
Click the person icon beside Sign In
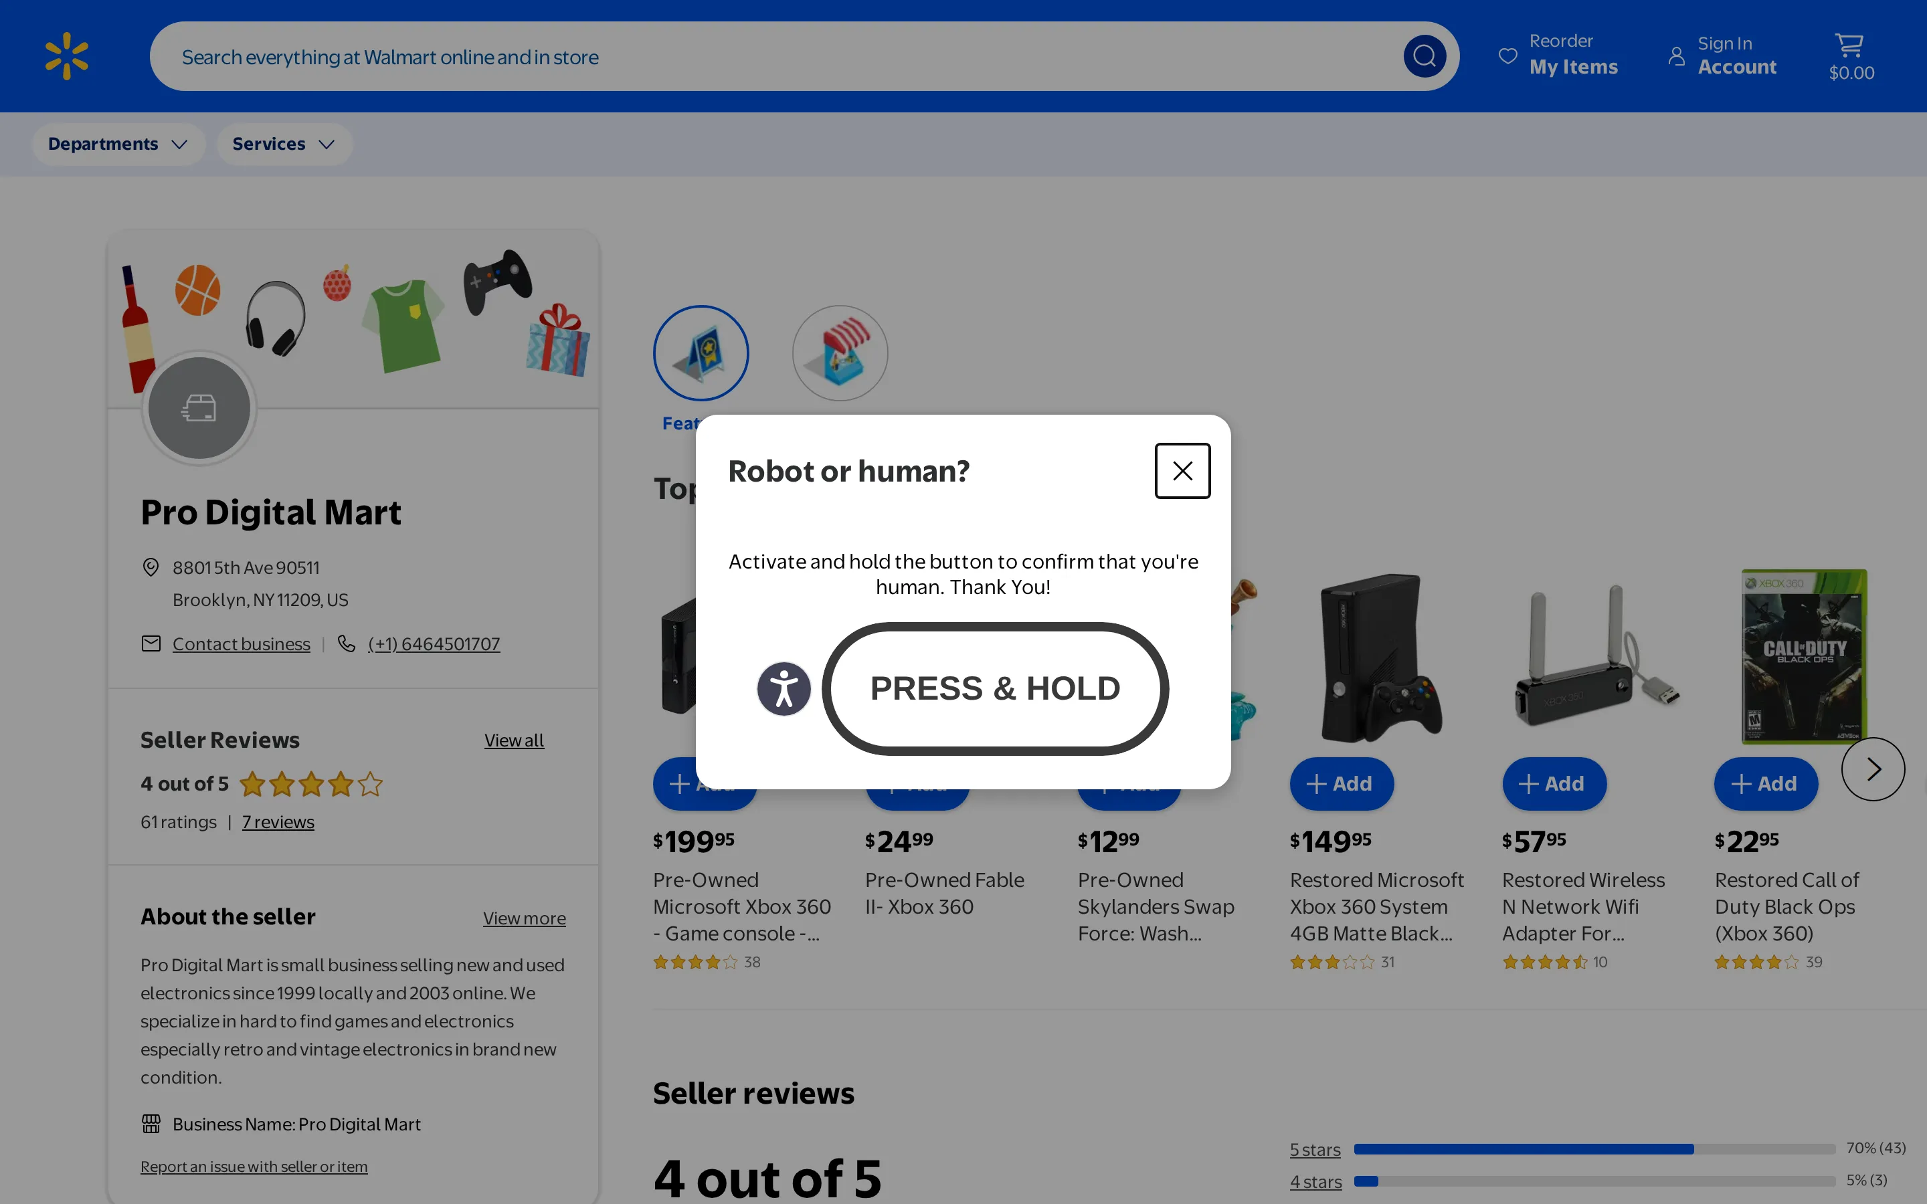1676,57
